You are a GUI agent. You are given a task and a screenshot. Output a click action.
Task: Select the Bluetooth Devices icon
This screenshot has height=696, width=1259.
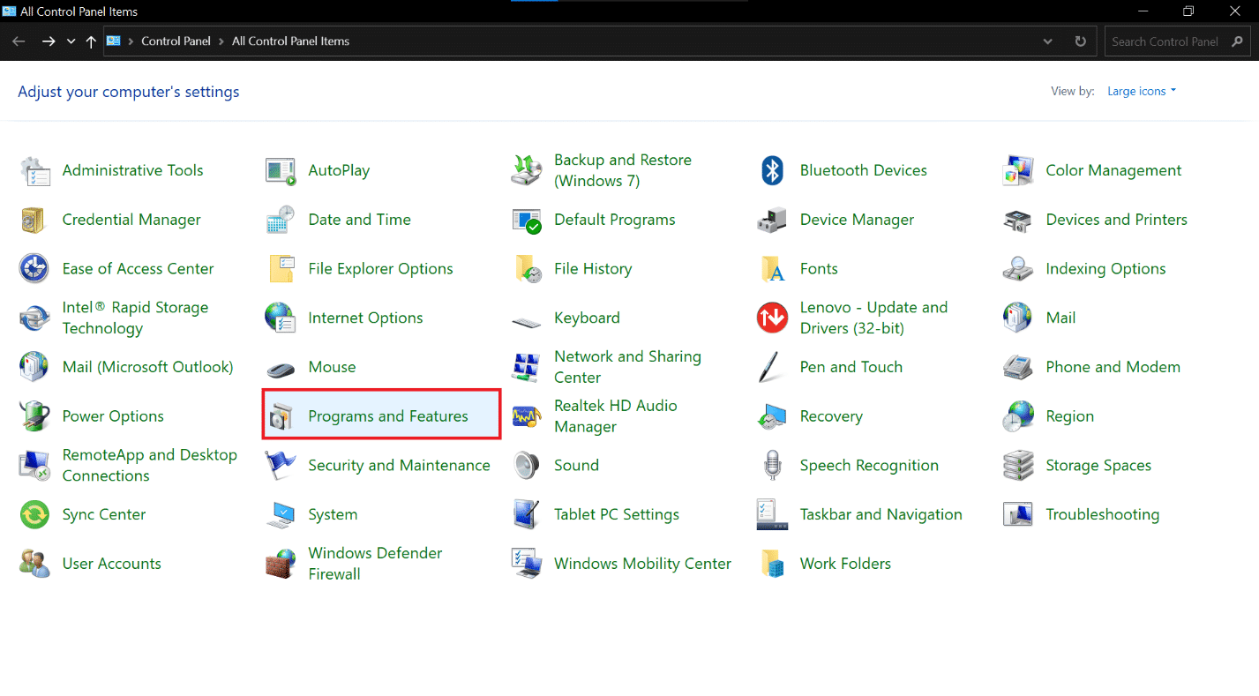772,171
